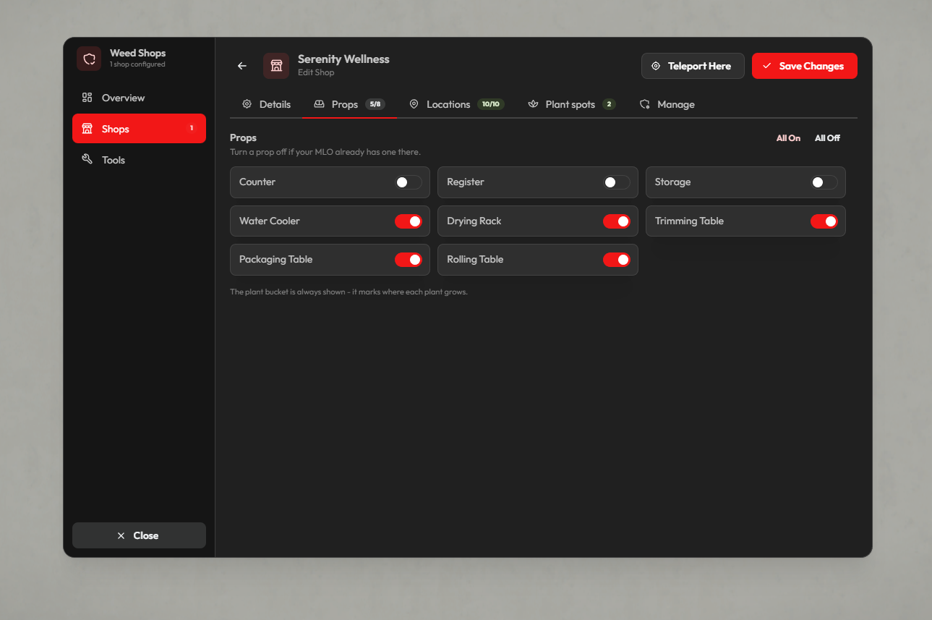Click the Serenity Wellness shop title
The height and width of the screenshot is (620, 932).
click(x=343, y=59)
